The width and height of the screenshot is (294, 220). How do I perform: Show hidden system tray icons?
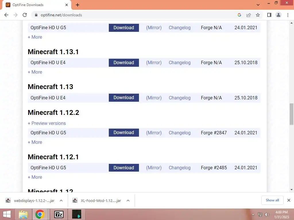pos(253,215)
